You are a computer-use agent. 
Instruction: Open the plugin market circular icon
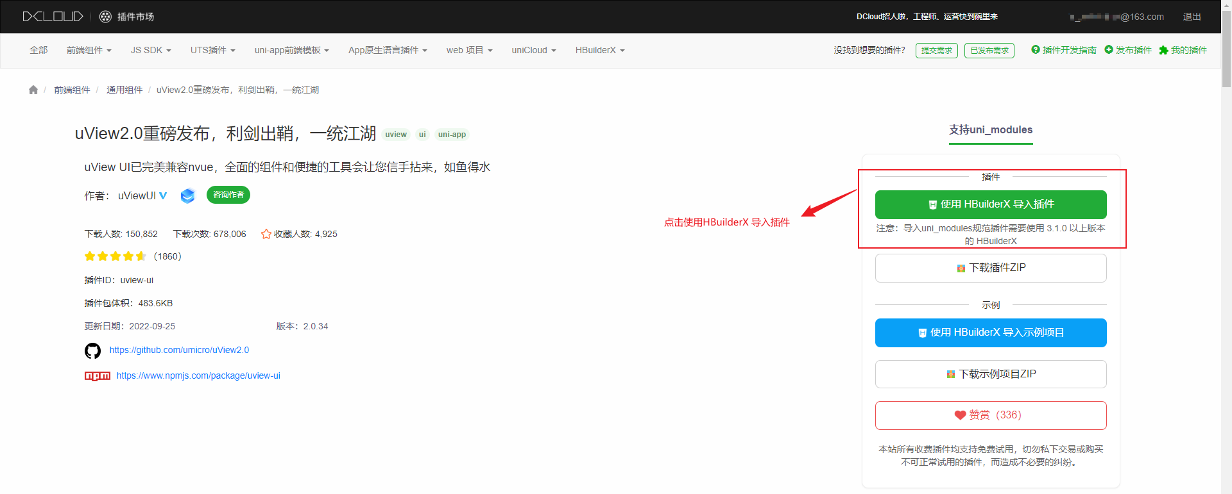click(x=105, y=17)
